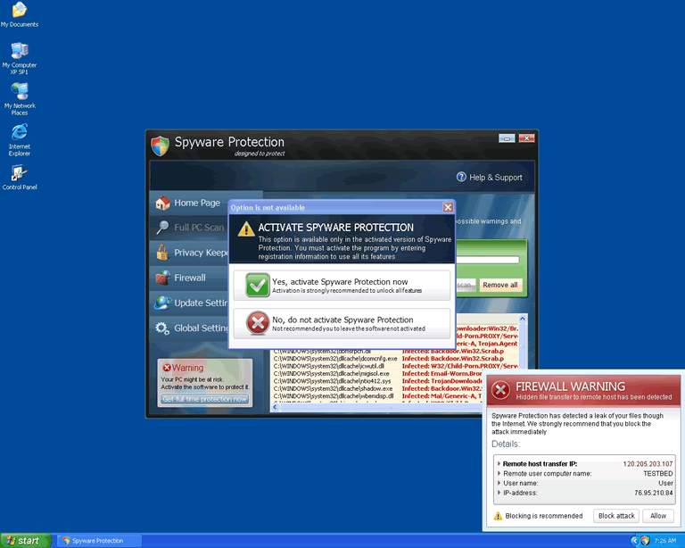The width and height of the screenshot is (685, 548).
Task: Open the Windows Start menu
Action: 24,540
